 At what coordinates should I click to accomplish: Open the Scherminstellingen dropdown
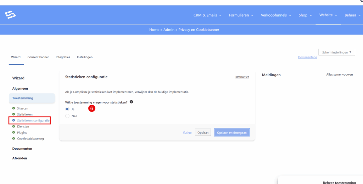coord(336,52)
